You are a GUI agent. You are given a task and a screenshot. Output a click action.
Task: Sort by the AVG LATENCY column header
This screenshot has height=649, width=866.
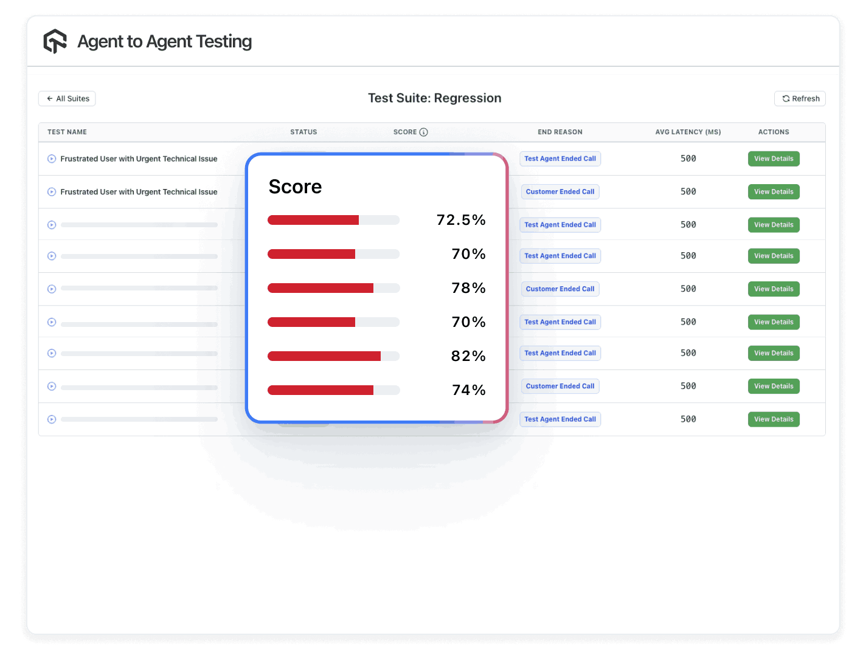pos(688,132)
